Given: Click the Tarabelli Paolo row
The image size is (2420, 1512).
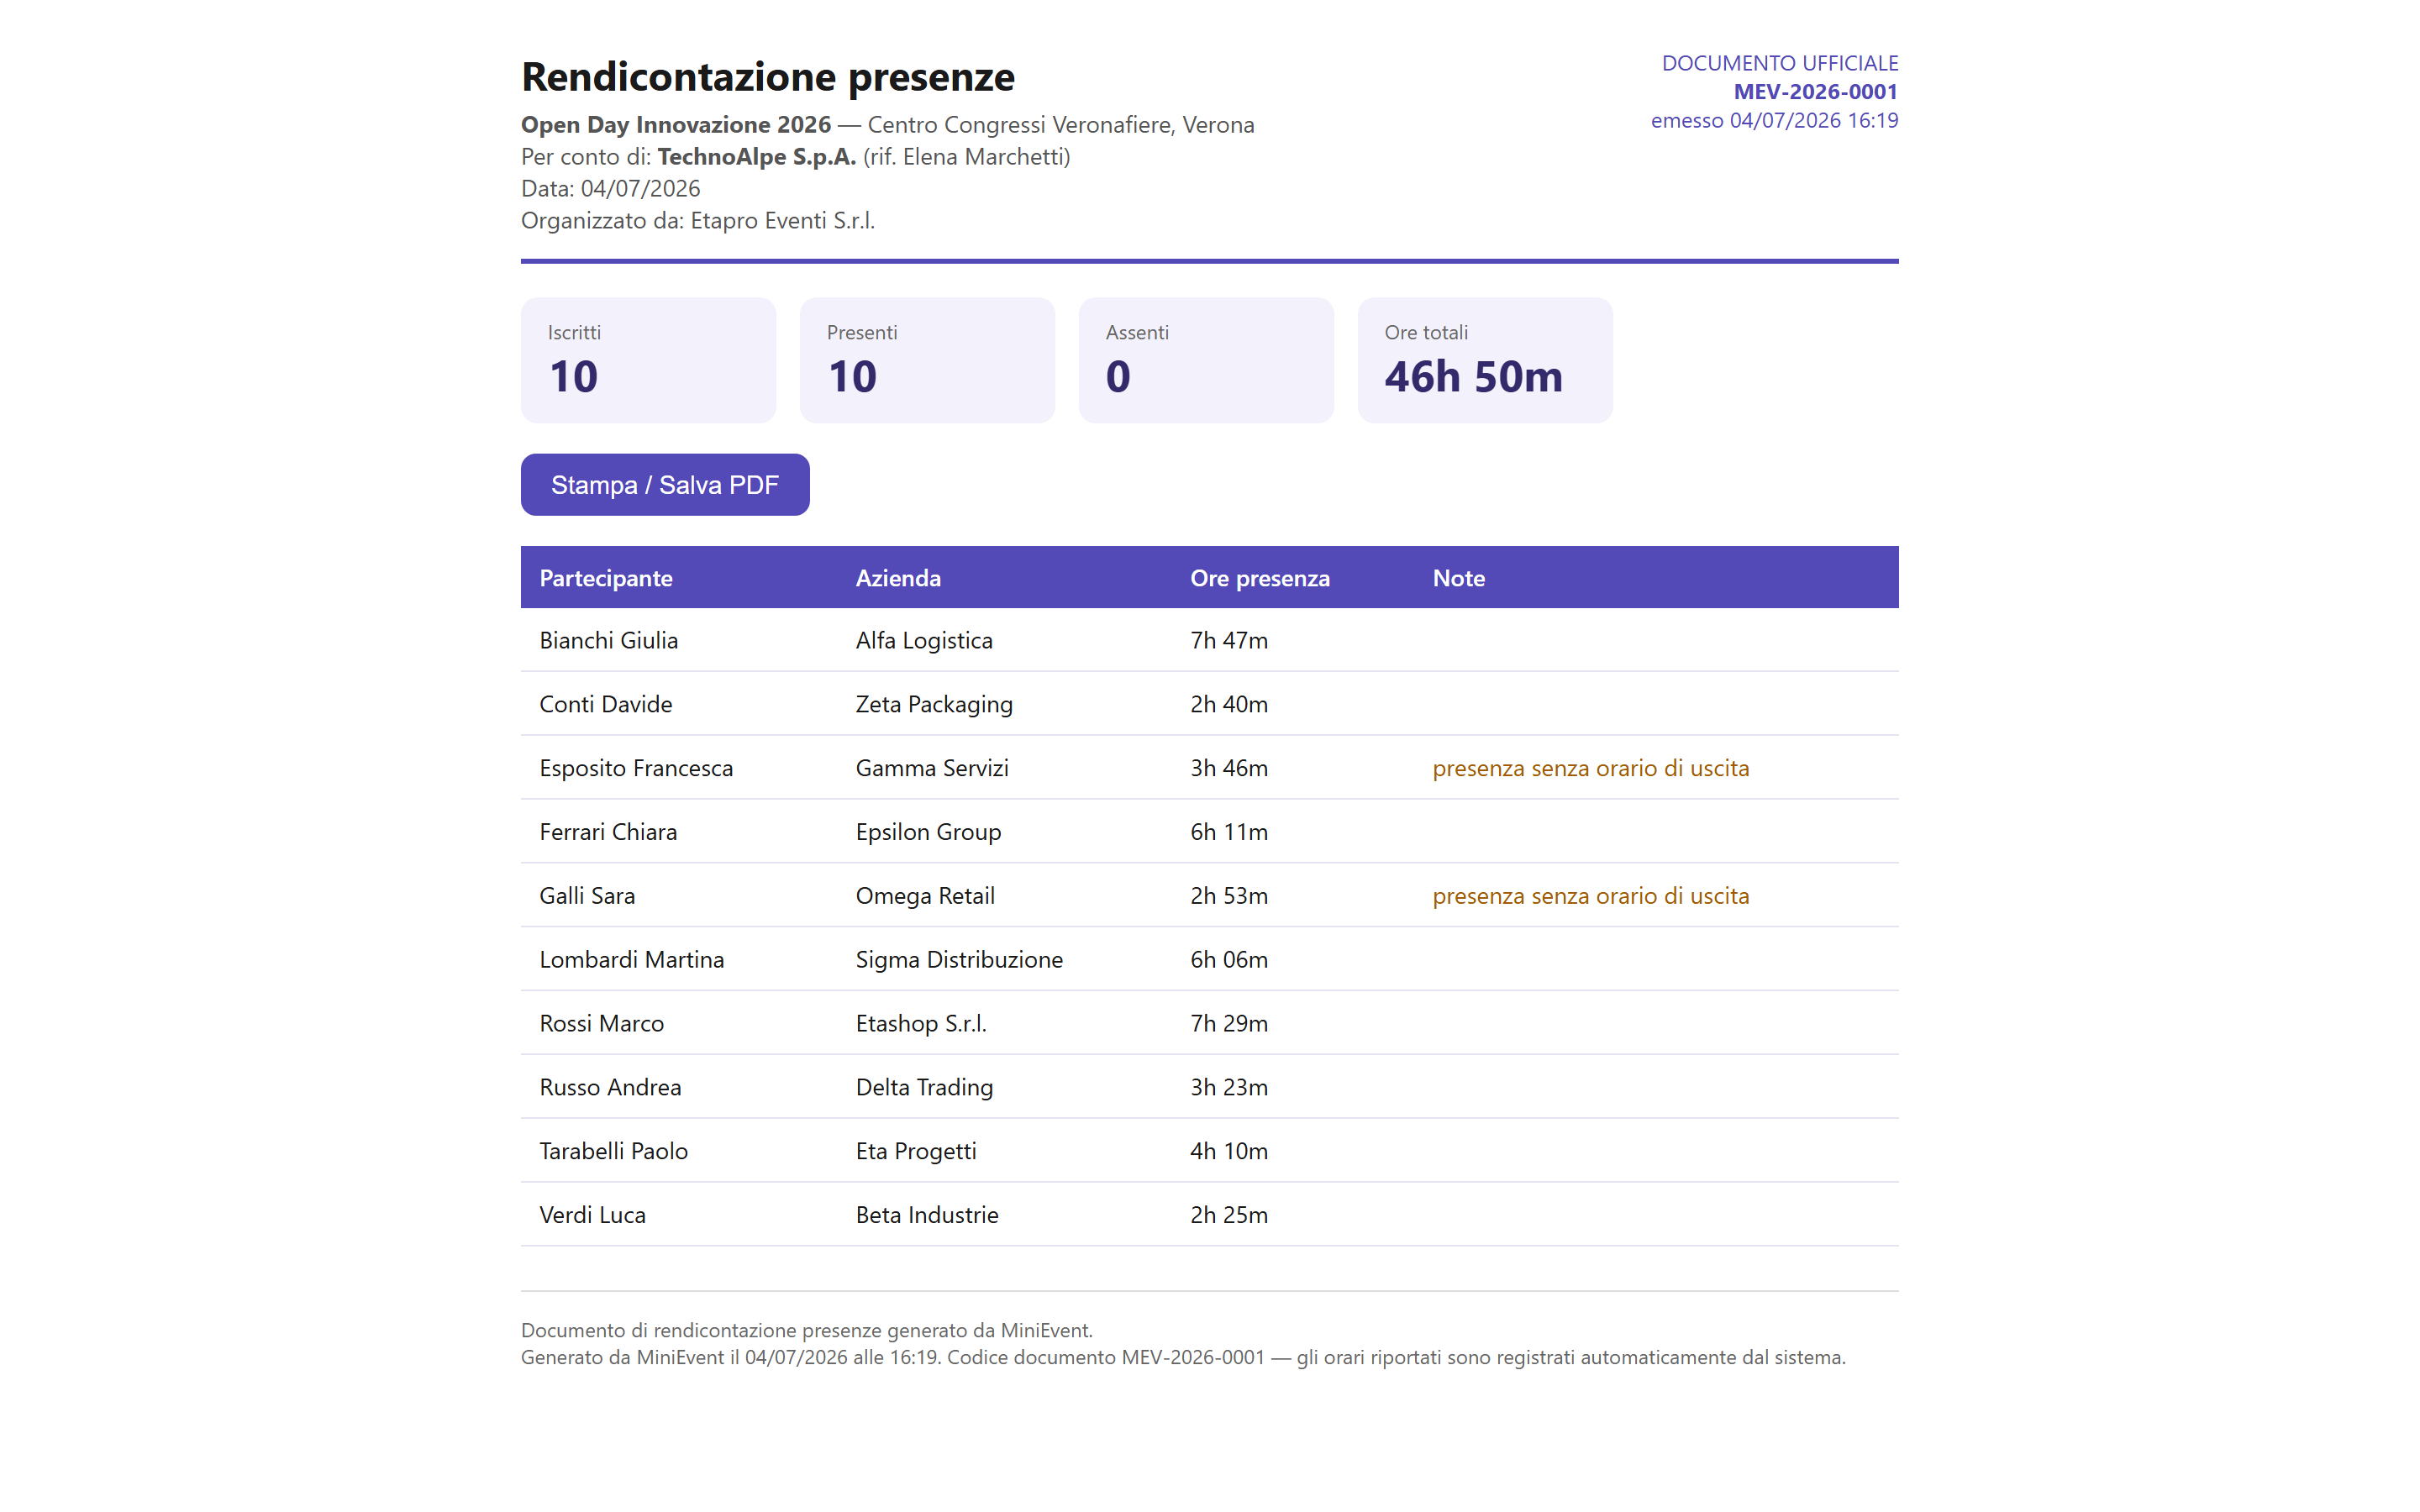Looking at the screenshot, I should [1210, 1151].
